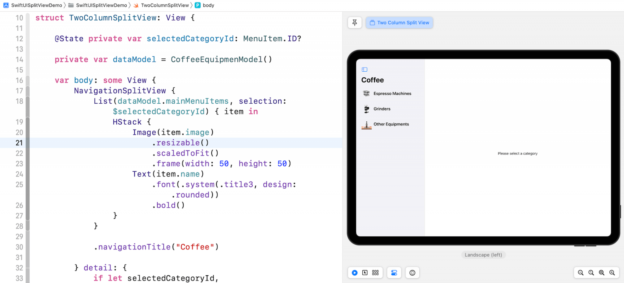Viewport: 624px width, 283px height.
Task: Select Espresso Machines in the preview list
Action: [x=392, y=94]
